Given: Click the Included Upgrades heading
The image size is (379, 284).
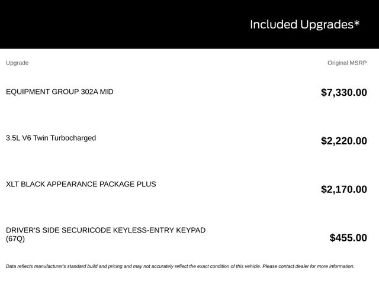Looking at the screenshot, I should [x=304, y=25].
